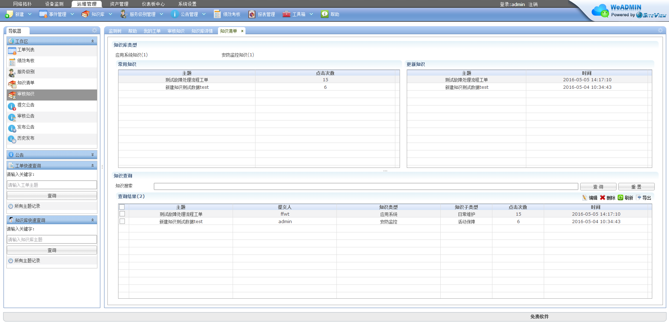Click 所有主题记录 under 工单快速查询

click(27, 206)
